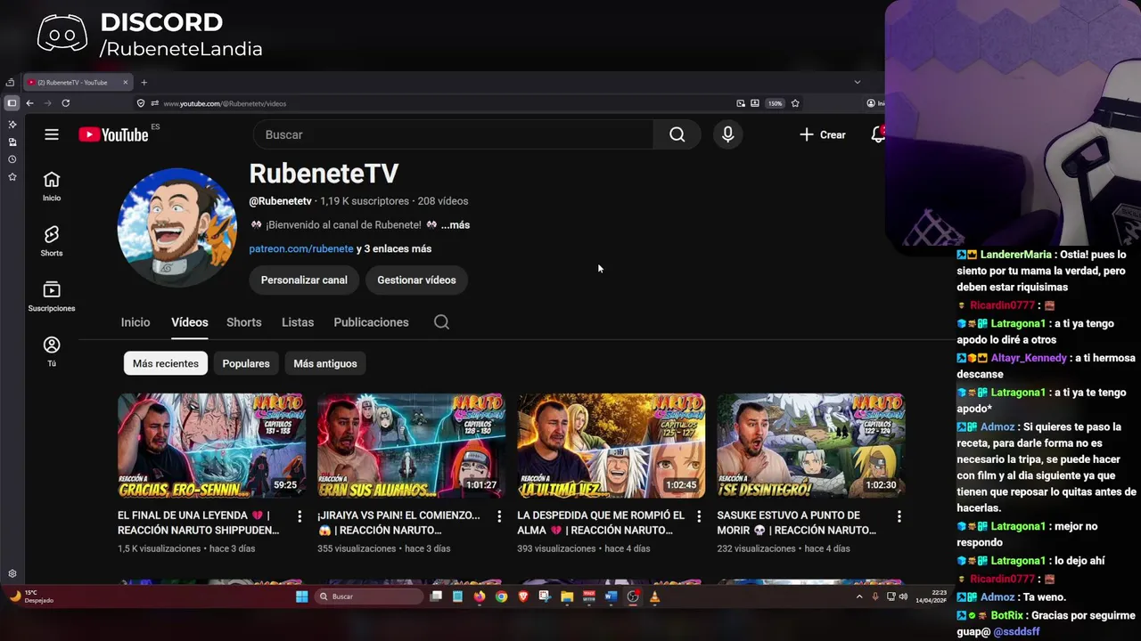Go to Inicio in the sidebar
This screenshot has height=641, width=1141.
point(52,186)
